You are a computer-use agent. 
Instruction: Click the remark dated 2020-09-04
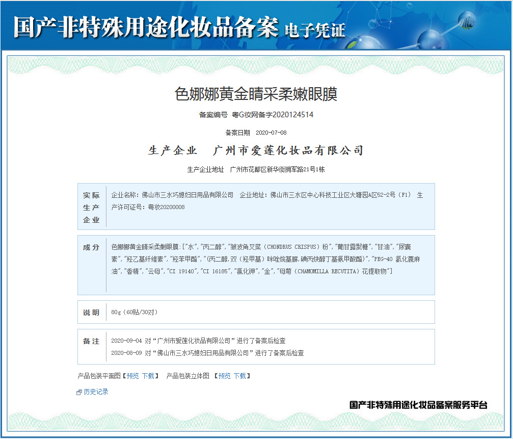[198, 341]
